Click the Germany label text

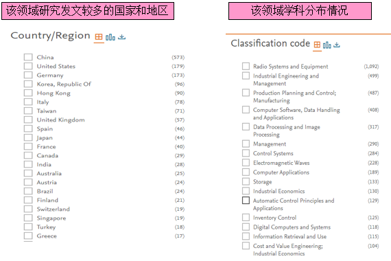coord(50,75)
